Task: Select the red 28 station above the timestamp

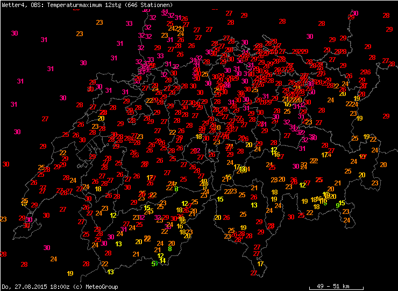Action: 24,264
